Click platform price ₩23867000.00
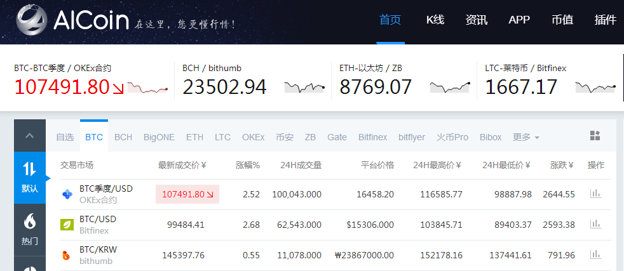The image size is (624, 271). 365,255
